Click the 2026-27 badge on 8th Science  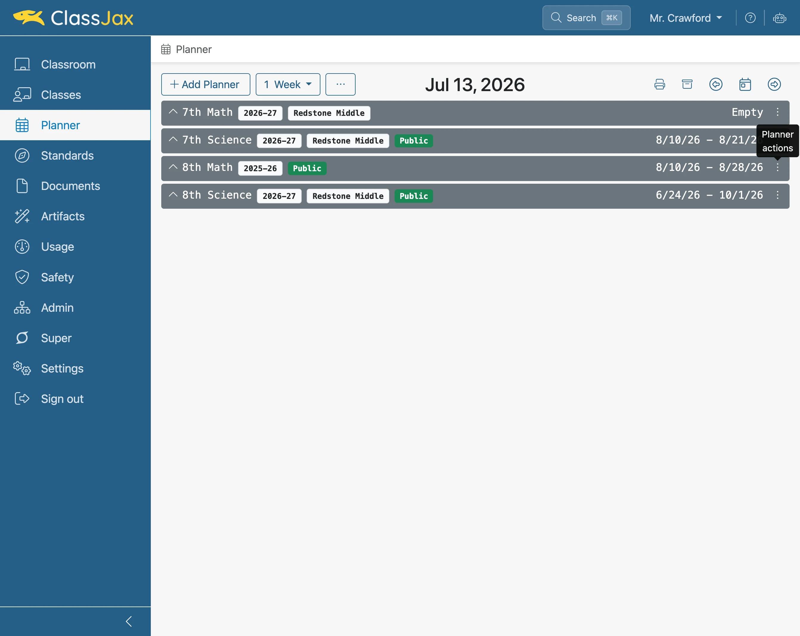pyautogui.click(x=279, y=196)
